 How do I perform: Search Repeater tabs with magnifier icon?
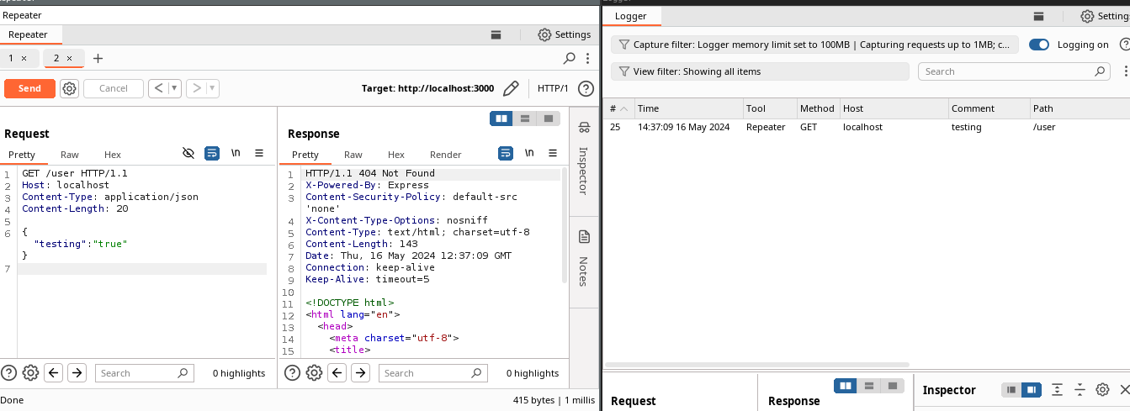[570, 58]
